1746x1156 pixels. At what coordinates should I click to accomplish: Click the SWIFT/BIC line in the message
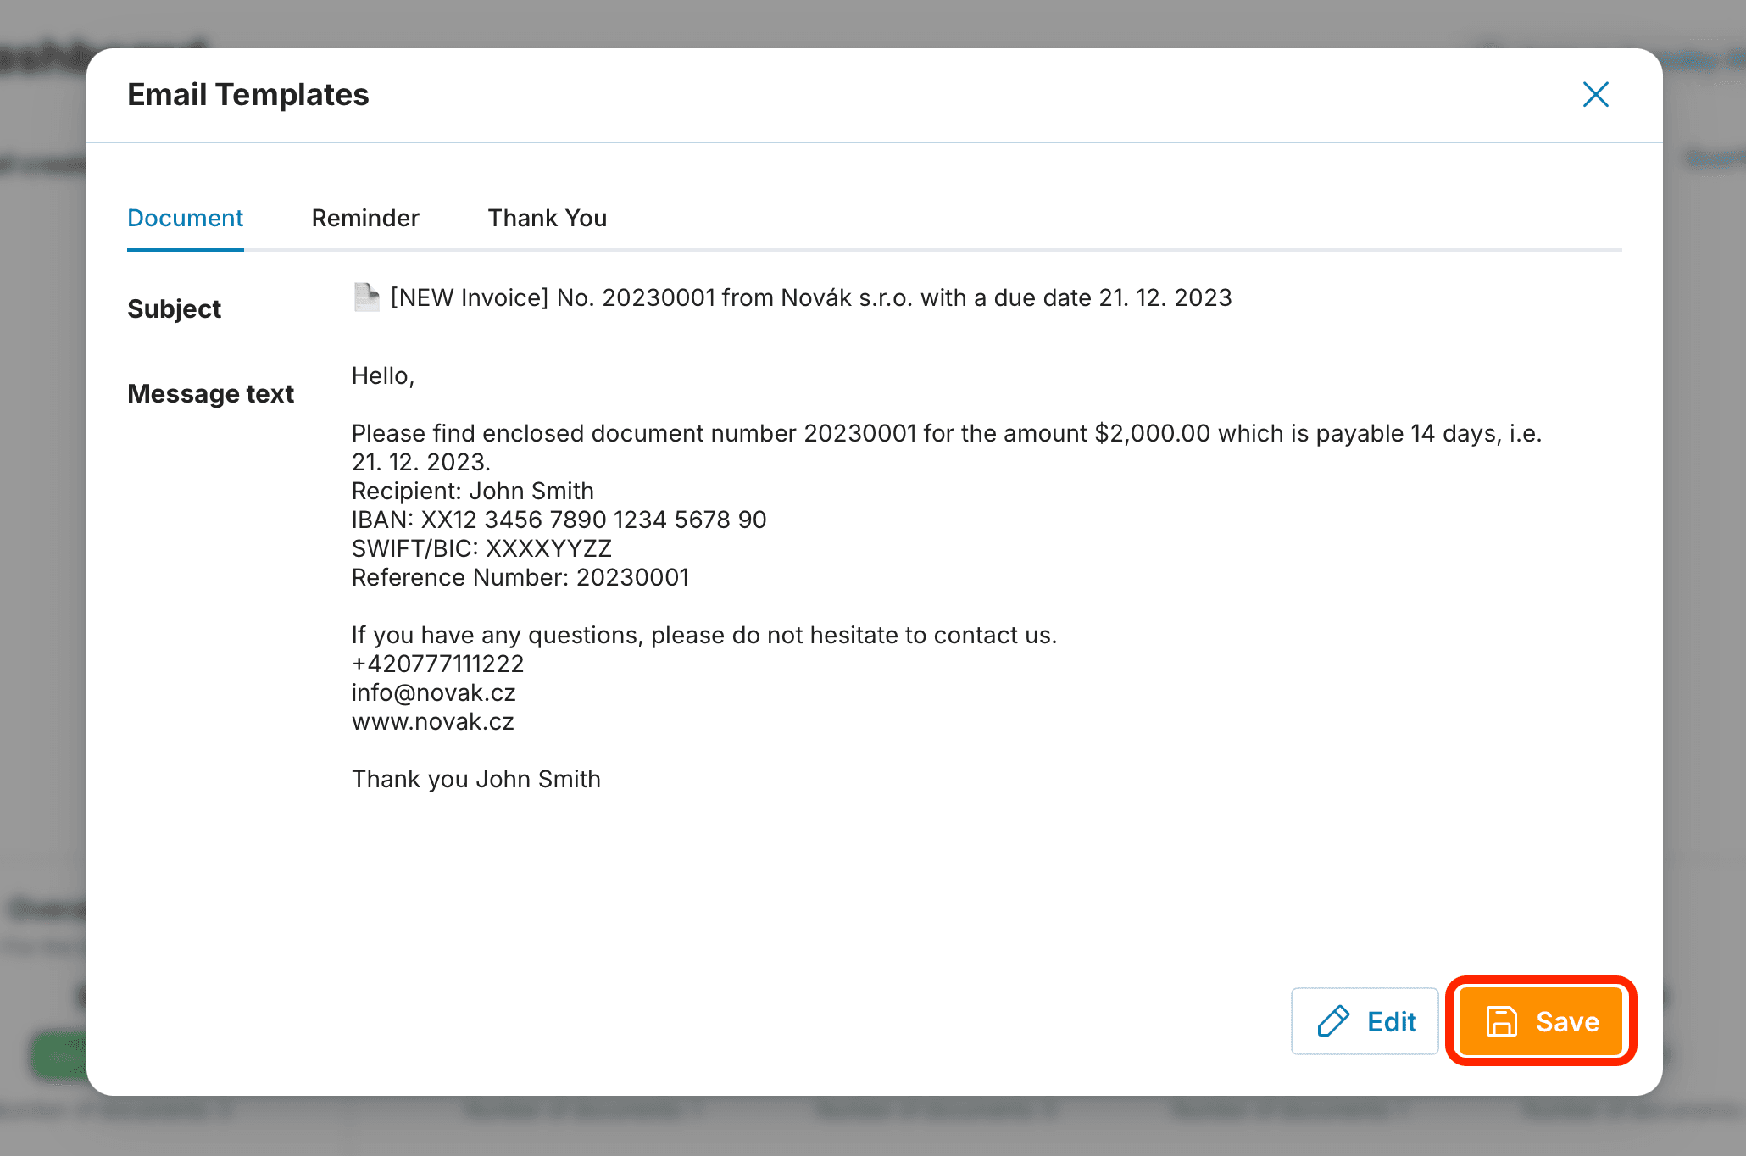481,548
